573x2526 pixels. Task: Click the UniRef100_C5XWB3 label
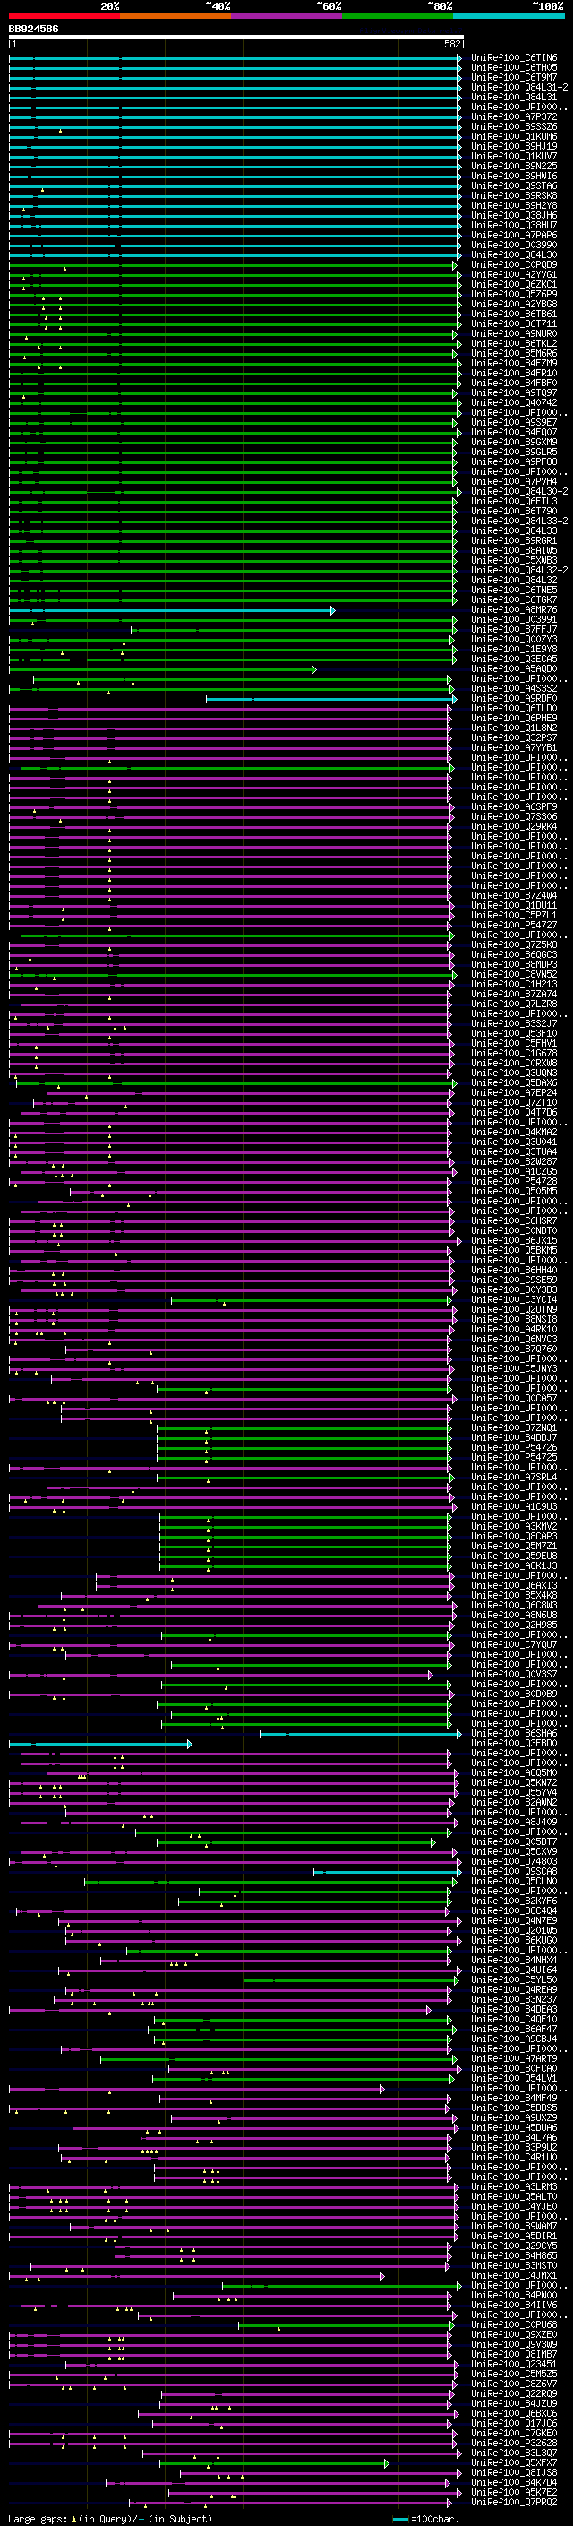[x=514, y=560]
